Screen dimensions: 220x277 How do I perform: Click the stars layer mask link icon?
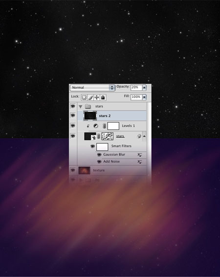point(99,136)
